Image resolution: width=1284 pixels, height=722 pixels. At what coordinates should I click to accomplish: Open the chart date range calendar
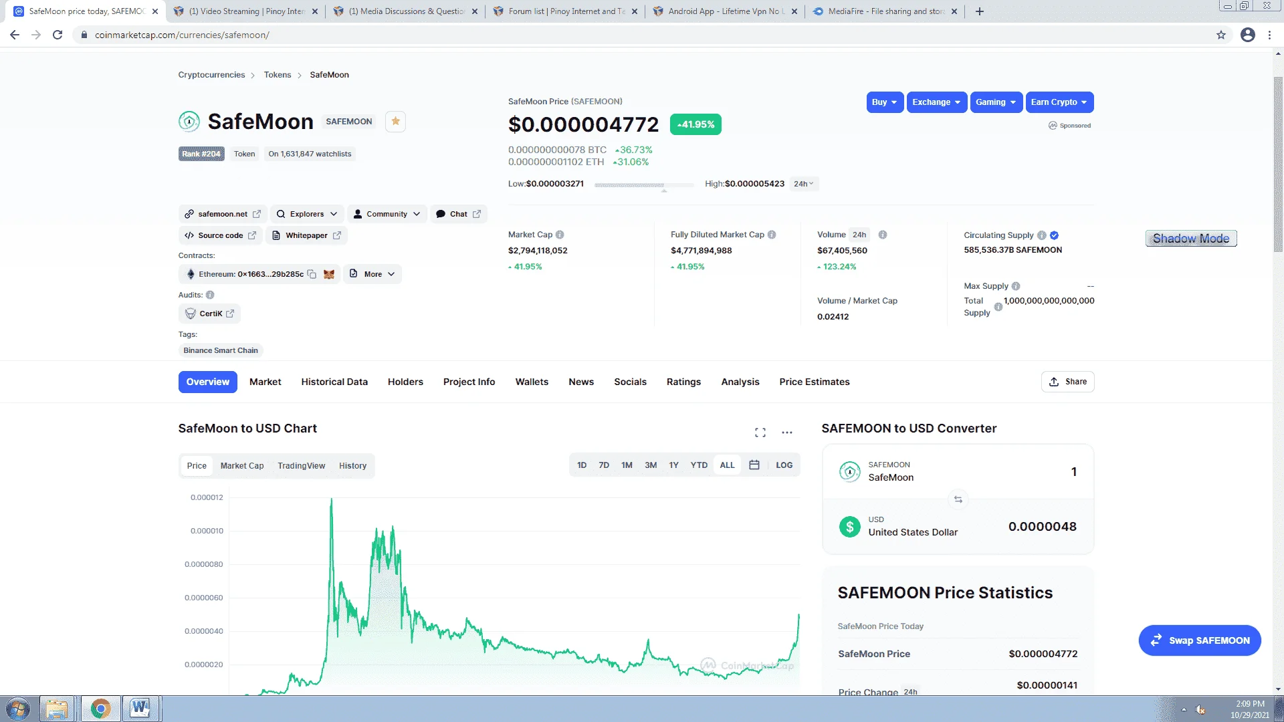click(x=754, y=465)
